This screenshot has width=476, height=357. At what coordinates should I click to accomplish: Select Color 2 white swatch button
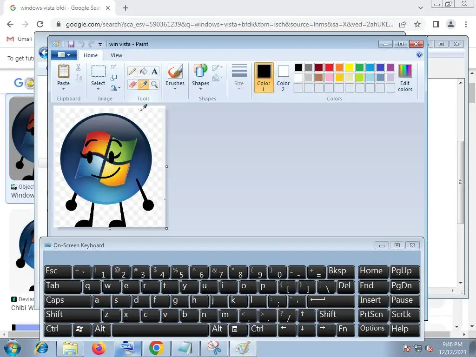pyautogui.click(x=283, y=78)
